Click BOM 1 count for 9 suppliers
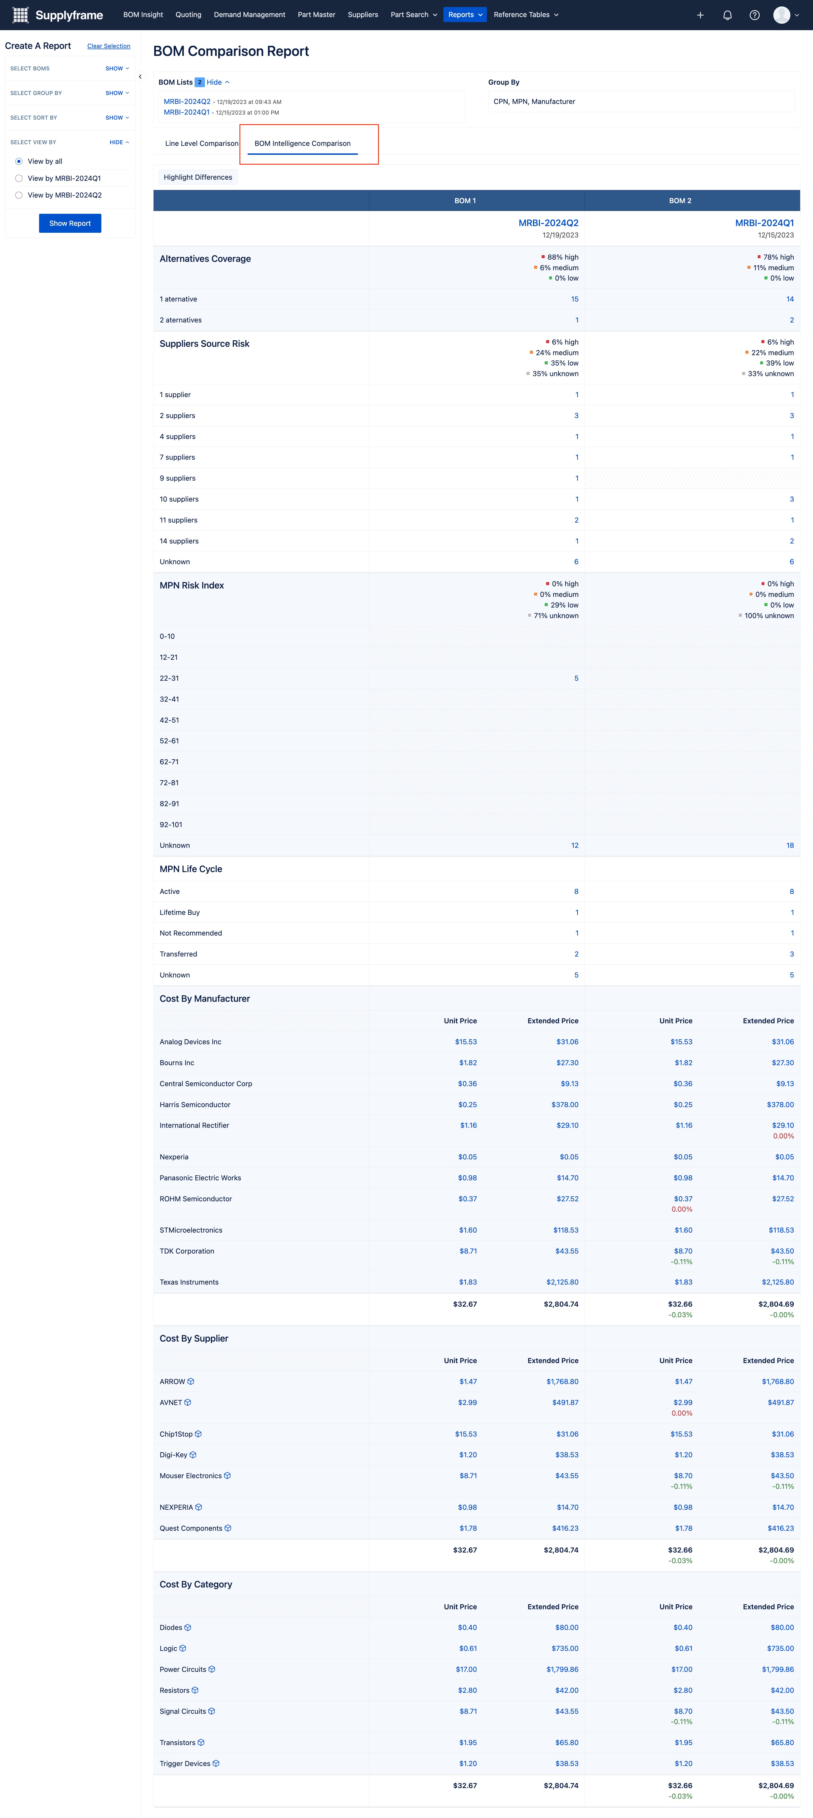Screen dimensions: 813x1818 click(577, 478)
